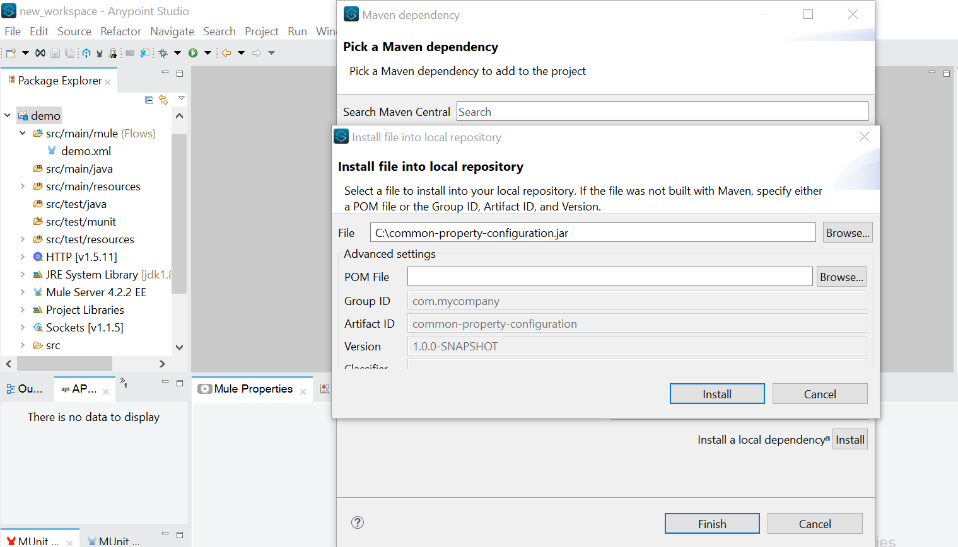This screenshot has width=958, height=547.
Task: Click the Debug bug icon in toolbar
Action: (163, 53)
